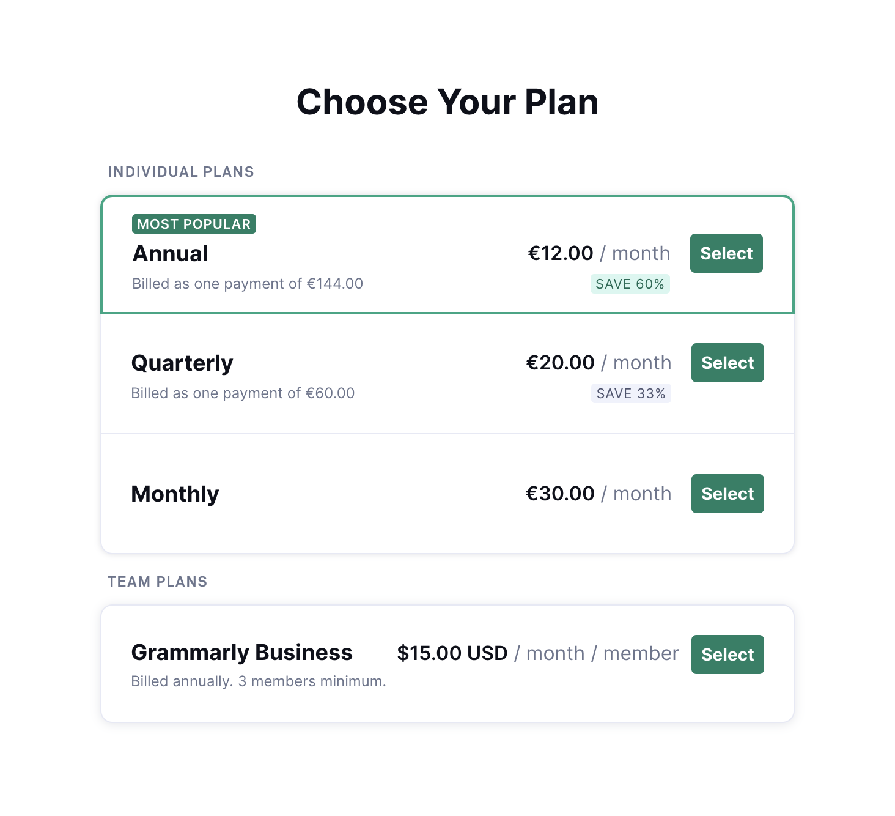Screen dimensions: 895x816
Task: Select the Annual plan button
Action: (726, 253)
